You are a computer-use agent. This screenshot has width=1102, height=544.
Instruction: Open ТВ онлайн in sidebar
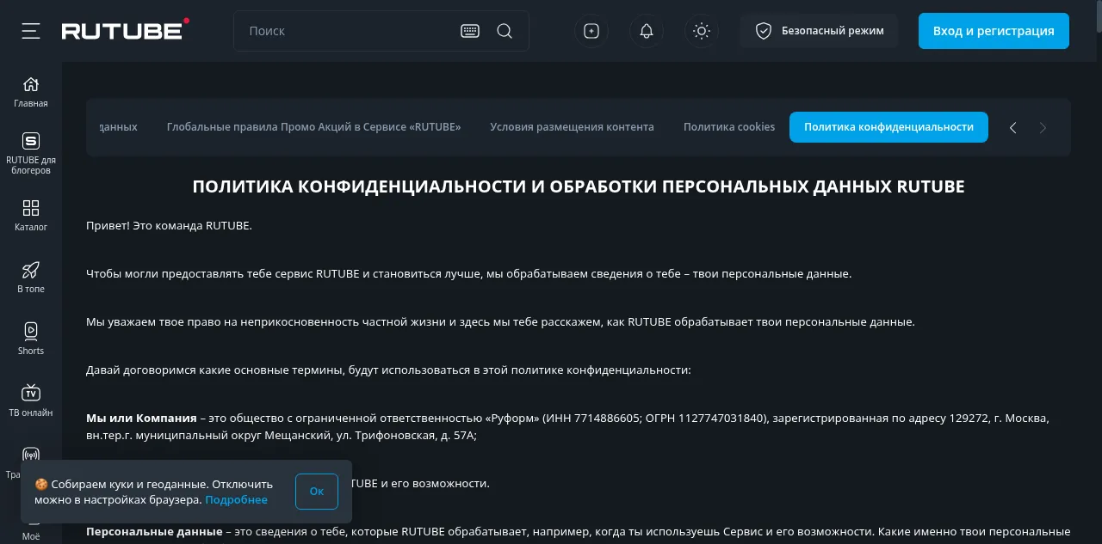[31, 401]
